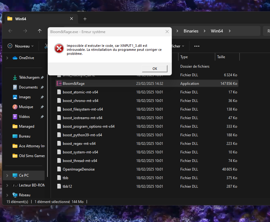Image resolution: width=270 pixels, height=222 pixels.
Task: Close the Win64 tab
Action: [71, 19]
